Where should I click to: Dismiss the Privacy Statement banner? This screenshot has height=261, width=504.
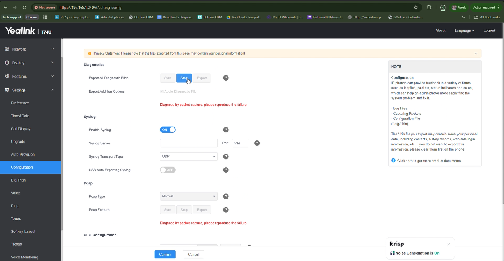click(476, 53)
